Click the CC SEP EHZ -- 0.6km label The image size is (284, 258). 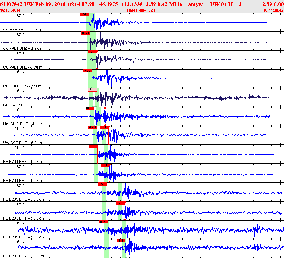point(22,29)
